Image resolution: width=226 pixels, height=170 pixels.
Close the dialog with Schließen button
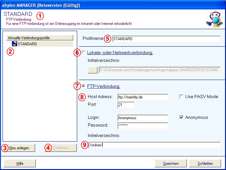point(205,164)
